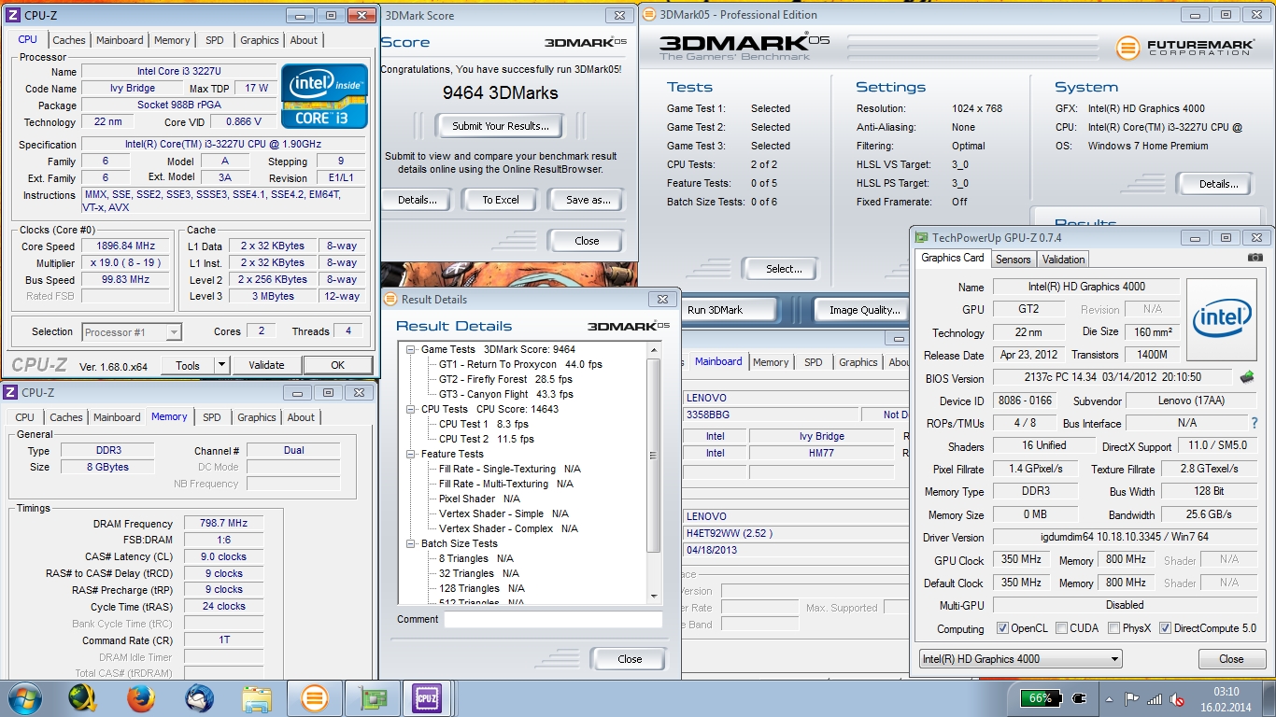Screen dimensions: 1276x717
Task: Open the GPU selector dropdown in GPU-Z
Action: click(1020, 659)
